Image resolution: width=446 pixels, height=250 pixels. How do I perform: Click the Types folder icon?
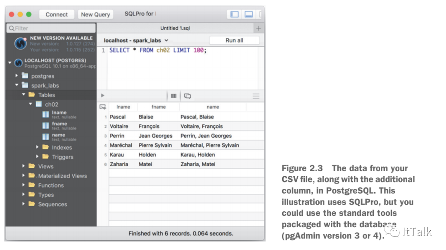coord(32,194)
